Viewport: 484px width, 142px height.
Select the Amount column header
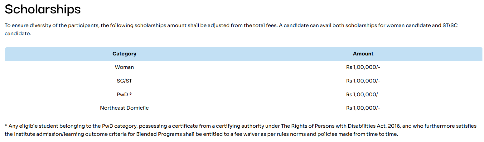point(363,54)
